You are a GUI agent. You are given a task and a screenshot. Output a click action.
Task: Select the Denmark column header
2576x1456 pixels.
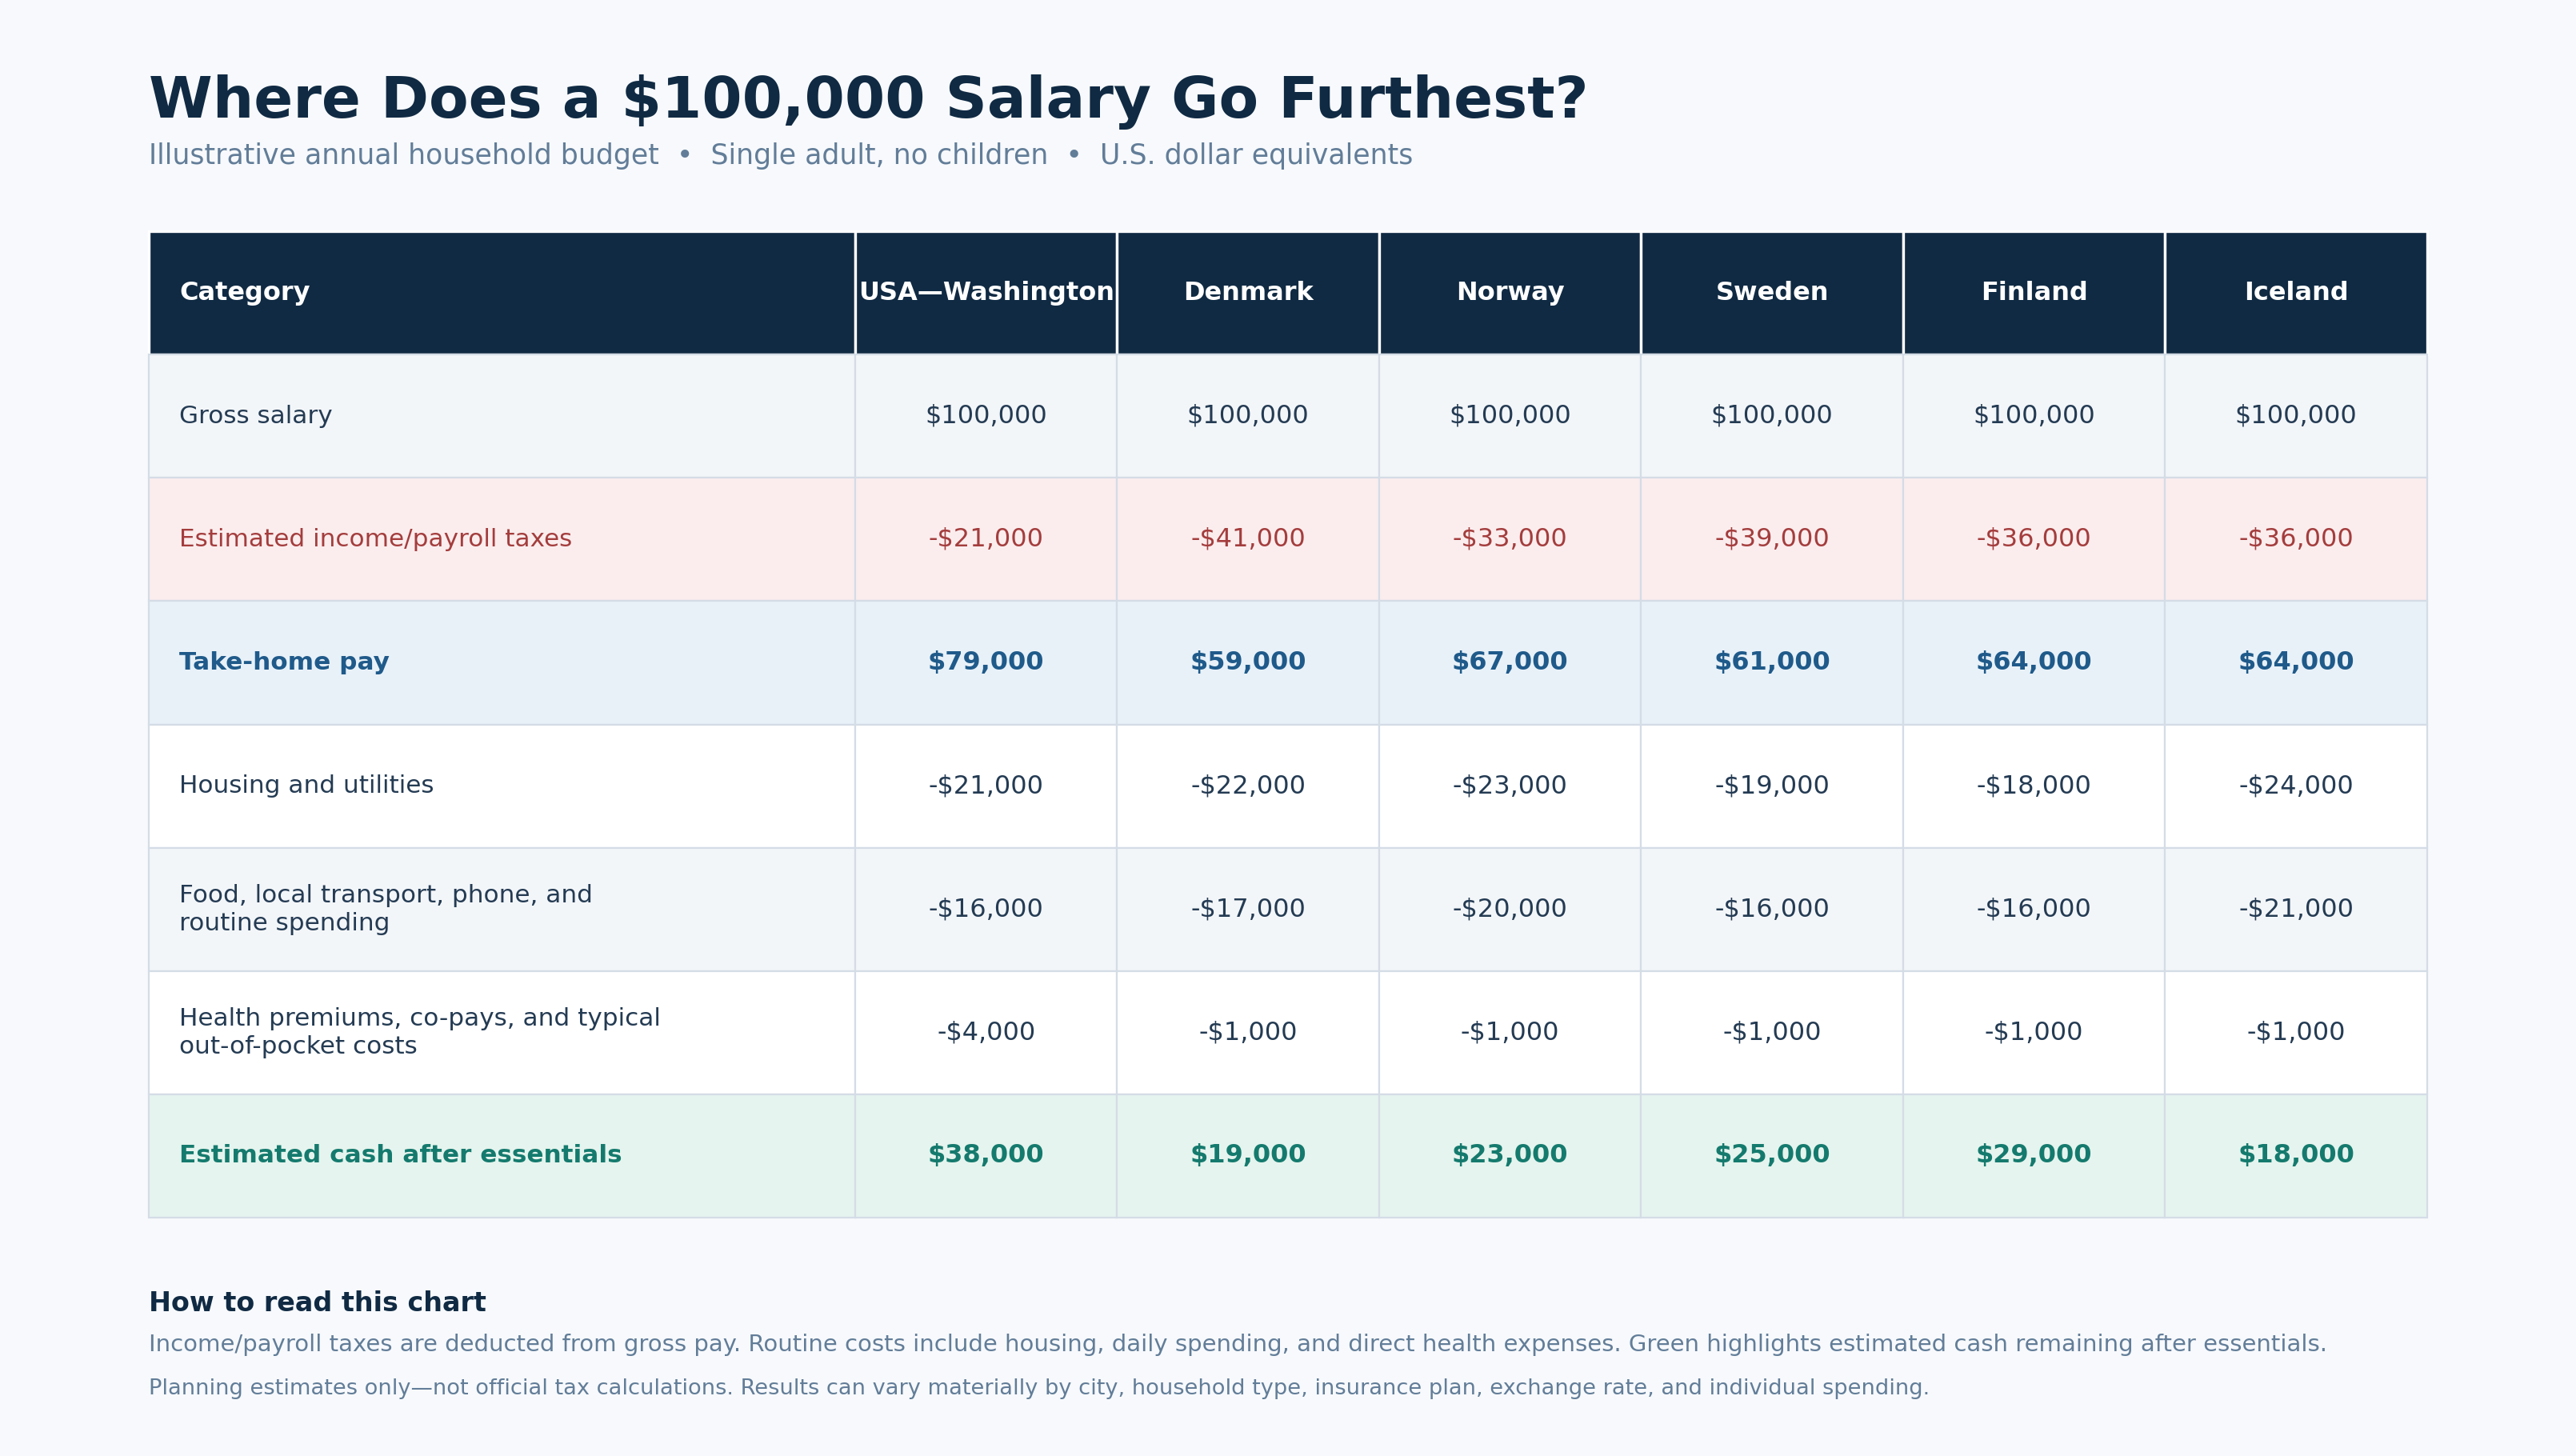(1247, 292)
